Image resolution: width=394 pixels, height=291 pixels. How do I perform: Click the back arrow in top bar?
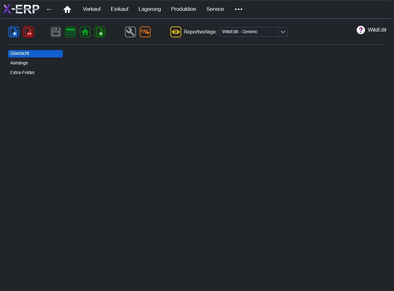tap(49, 9)
